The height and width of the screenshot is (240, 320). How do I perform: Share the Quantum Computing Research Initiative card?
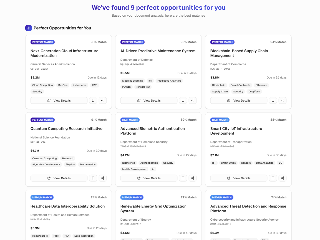click(103, 178)
